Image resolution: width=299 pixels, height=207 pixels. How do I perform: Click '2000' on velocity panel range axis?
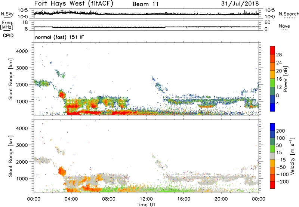point(22,162)
